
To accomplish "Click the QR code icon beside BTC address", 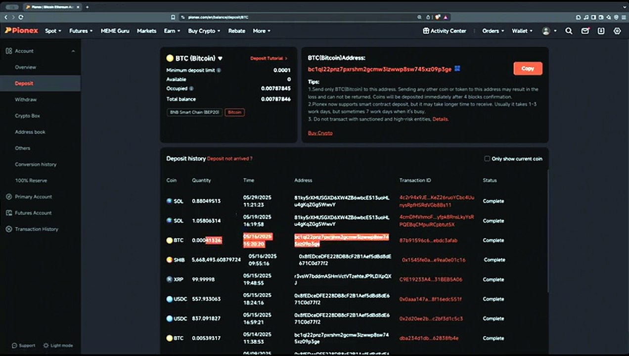I will point(457,69).
